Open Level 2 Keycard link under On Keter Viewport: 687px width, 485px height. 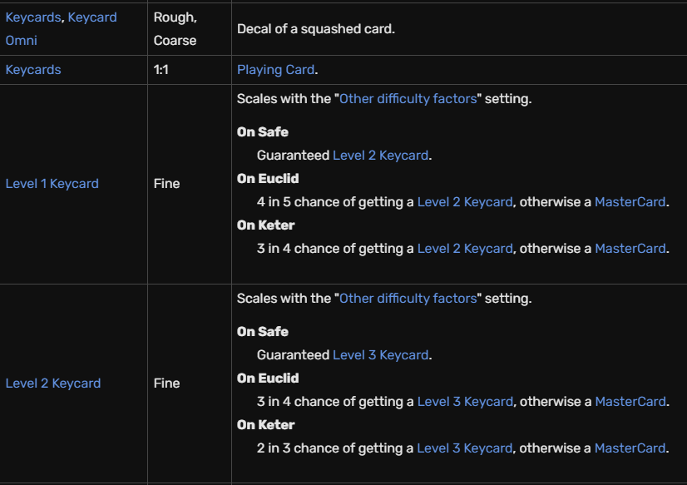465,249
